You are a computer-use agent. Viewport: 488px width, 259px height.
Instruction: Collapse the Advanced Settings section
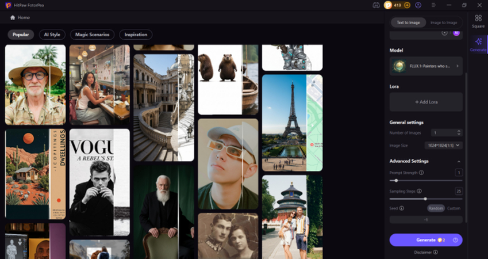pyautogui.click(x=459, y=162)
